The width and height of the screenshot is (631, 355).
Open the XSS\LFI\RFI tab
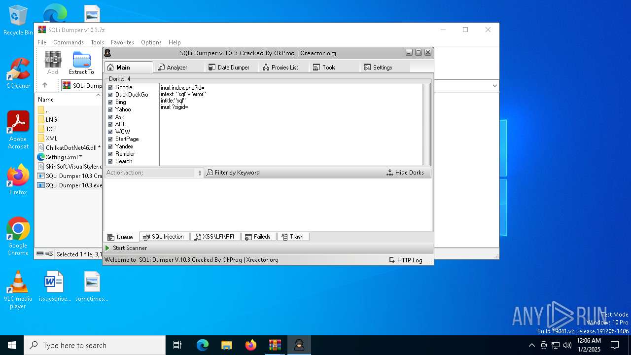pos(215,237)
